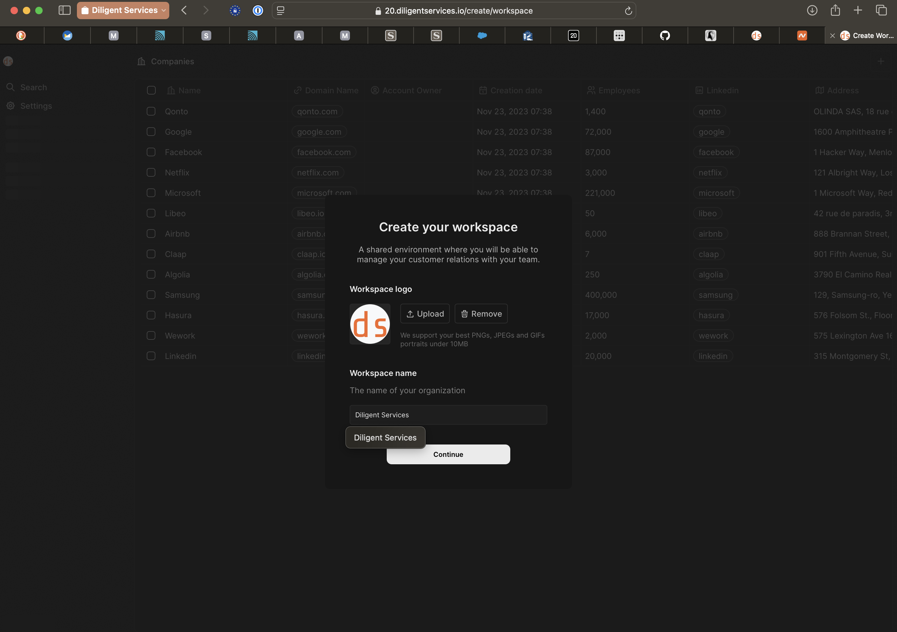This screenshot has height=632, width=897.
Task: Click the privacy shield extension icon
Action: [x=235, y=11]
